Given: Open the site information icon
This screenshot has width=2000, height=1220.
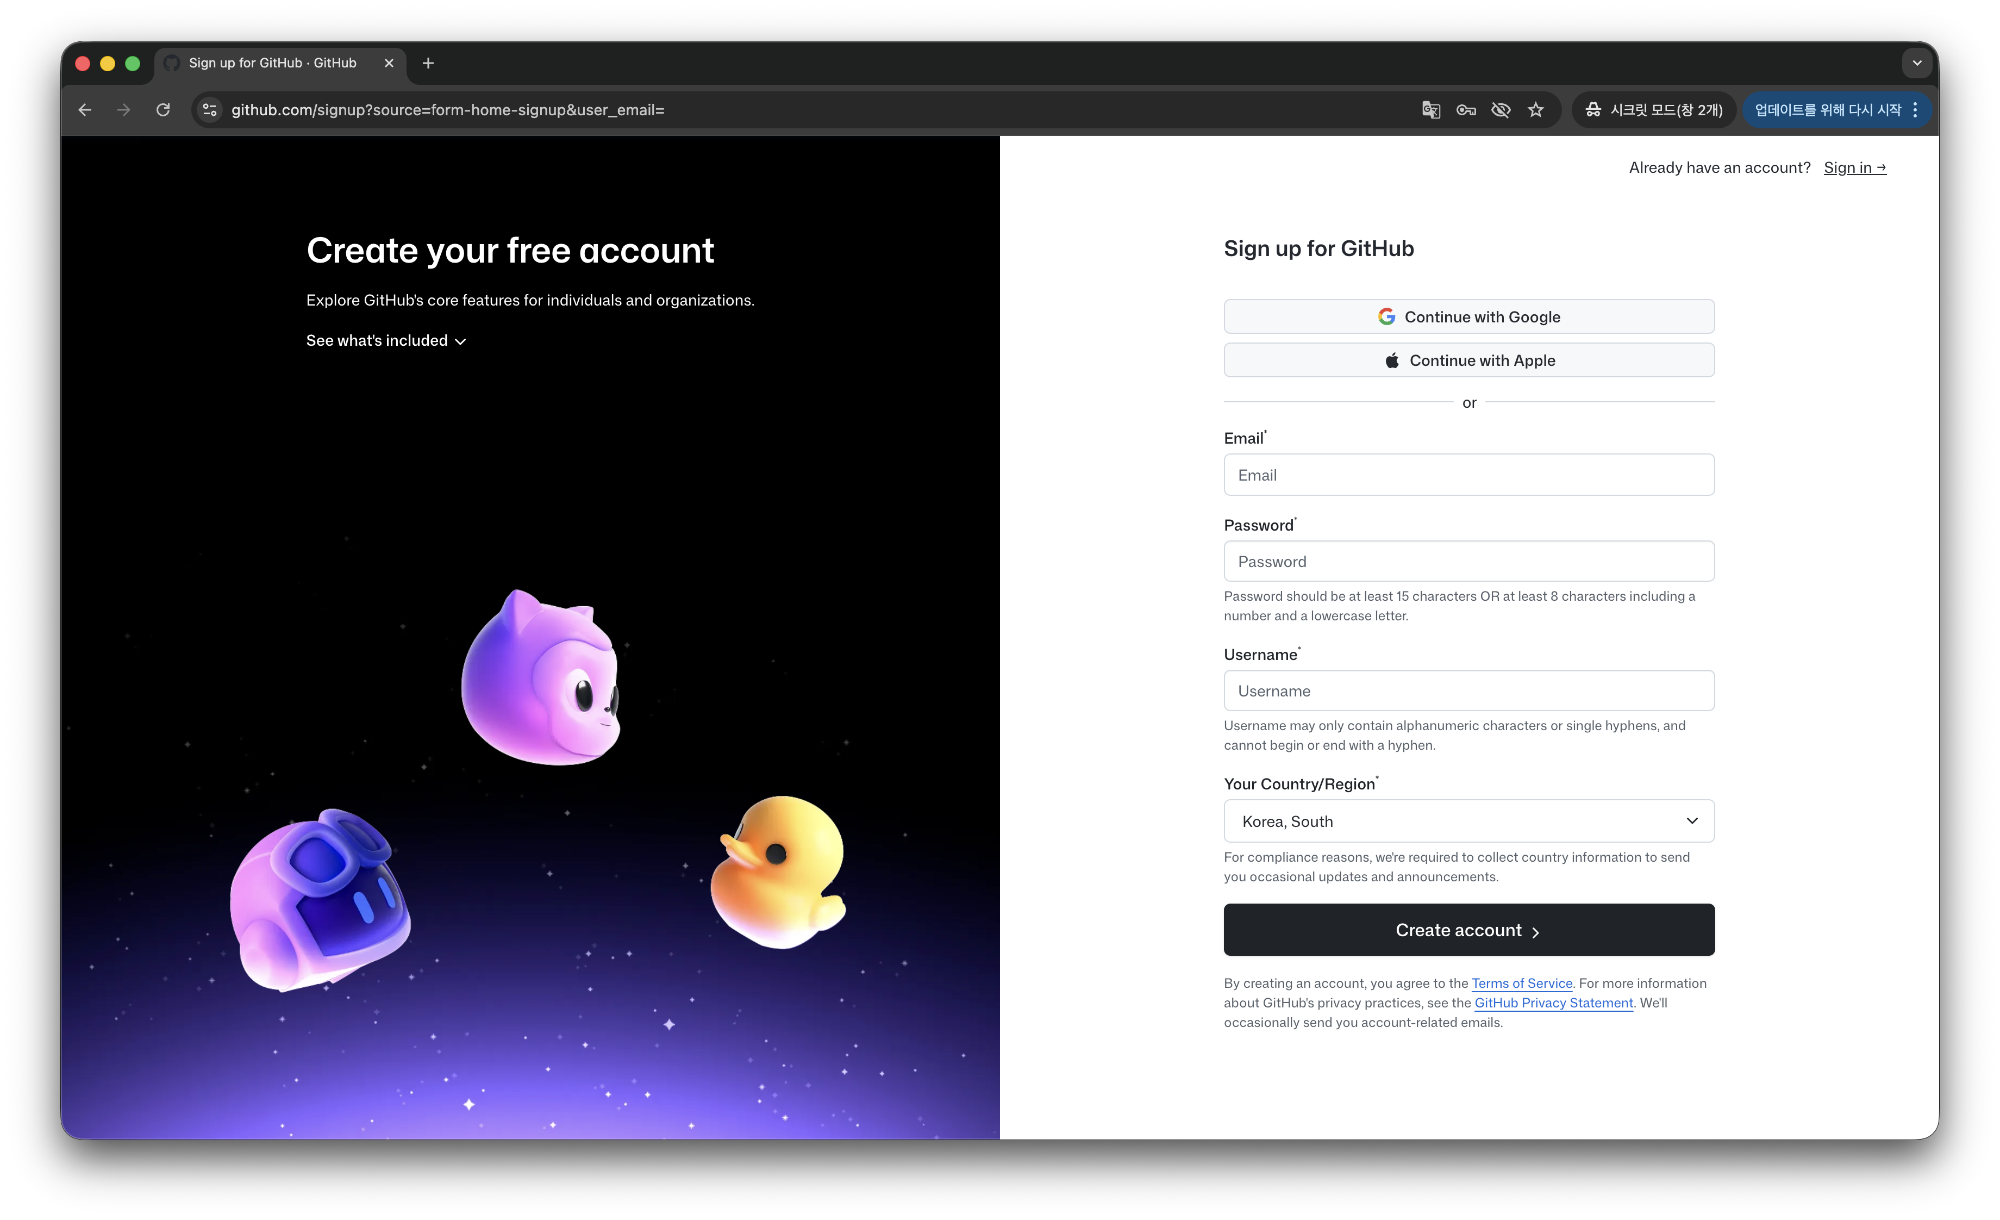Looking at the screenshot, I should point(210,110).
